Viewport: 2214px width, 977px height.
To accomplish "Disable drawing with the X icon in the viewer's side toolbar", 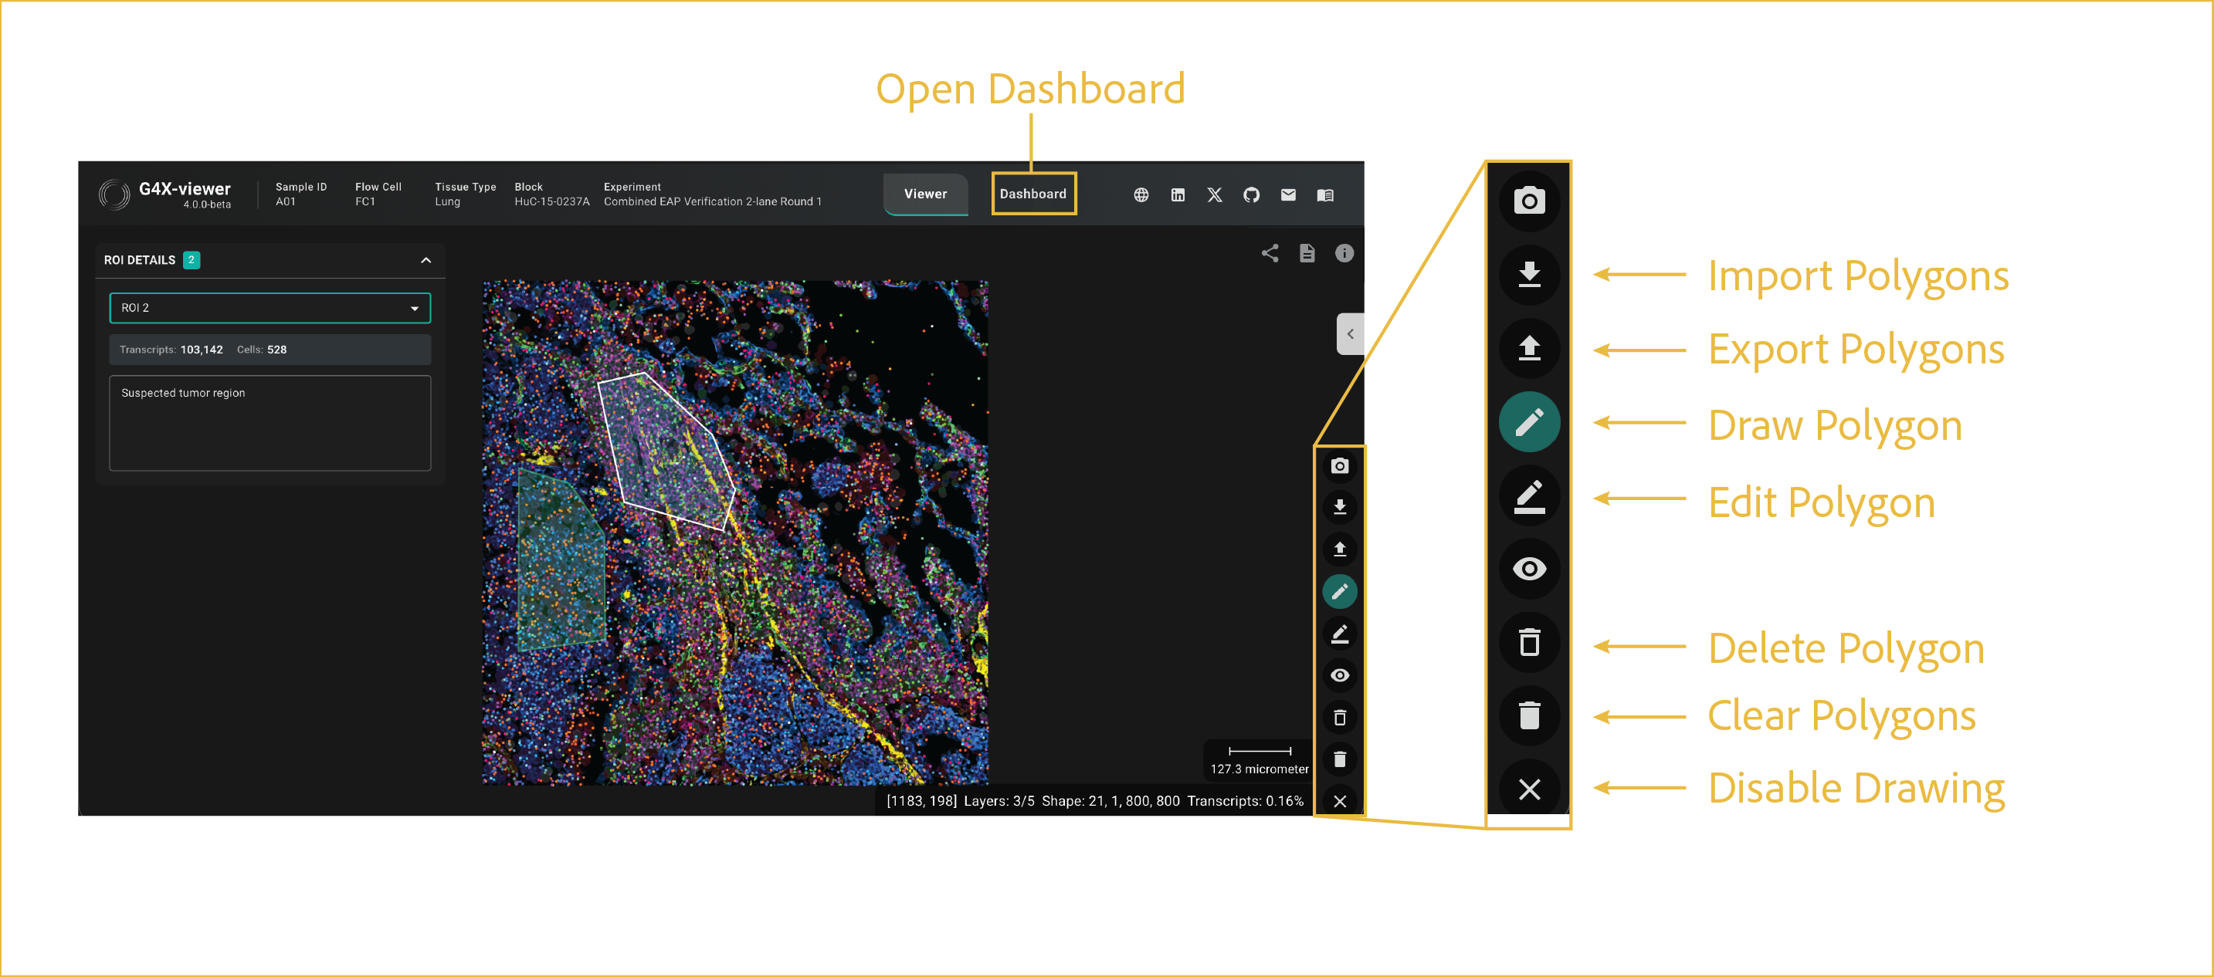I will tap(1339, 801).
